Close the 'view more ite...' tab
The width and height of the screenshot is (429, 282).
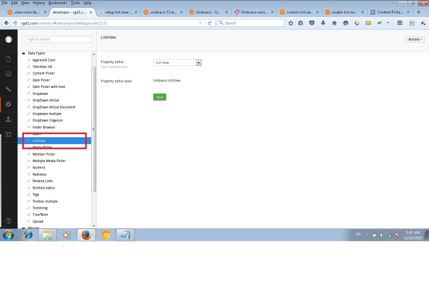coord(45,12)
